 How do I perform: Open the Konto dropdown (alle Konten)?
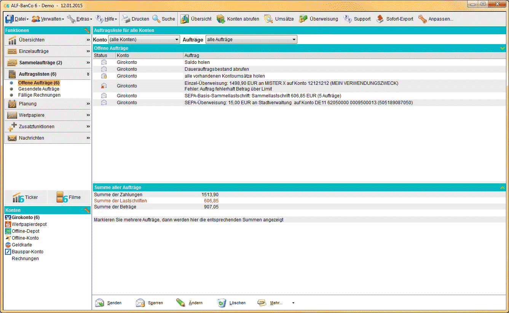144,40
